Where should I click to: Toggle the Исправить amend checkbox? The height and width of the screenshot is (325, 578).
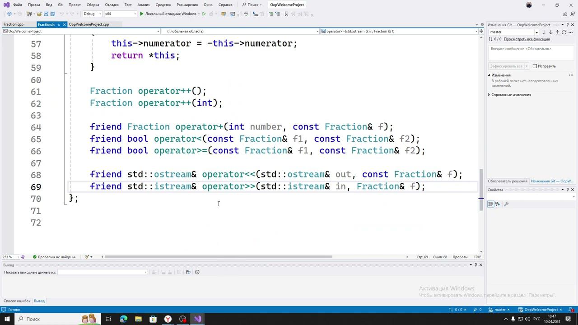[535, 66]
